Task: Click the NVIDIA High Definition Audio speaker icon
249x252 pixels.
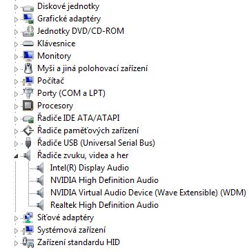Action: click(40, 180)
